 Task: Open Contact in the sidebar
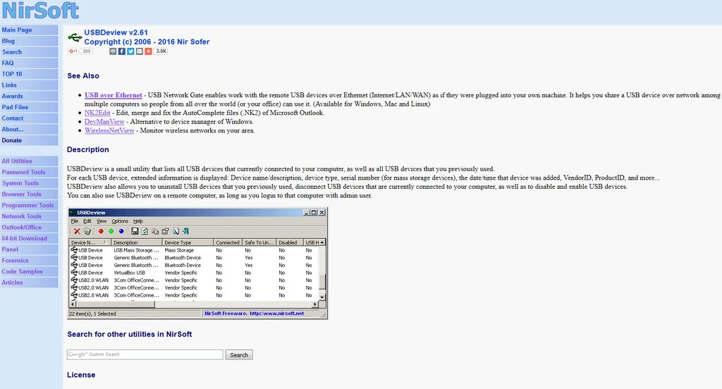(x=29, y=118)
